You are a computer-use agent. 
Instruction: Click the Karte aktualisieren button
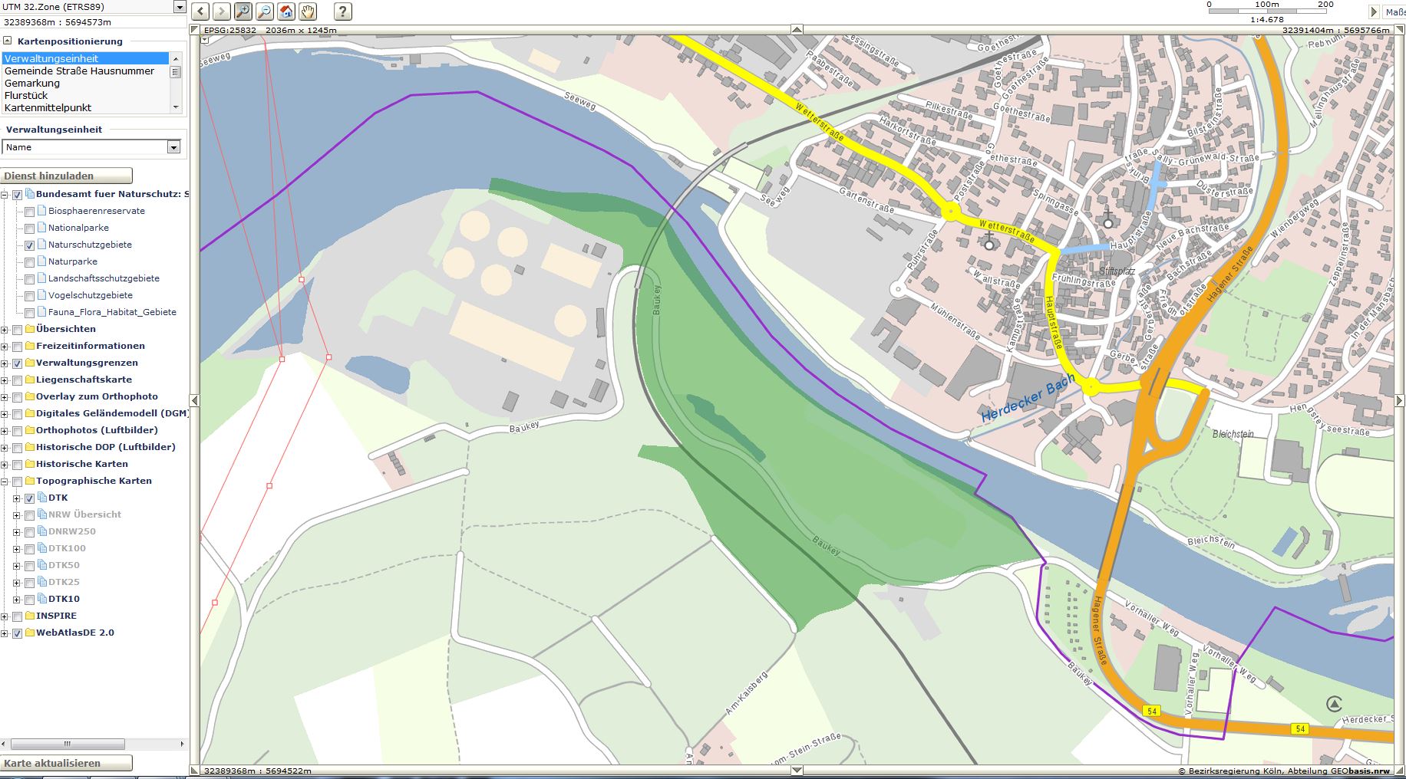66,763
